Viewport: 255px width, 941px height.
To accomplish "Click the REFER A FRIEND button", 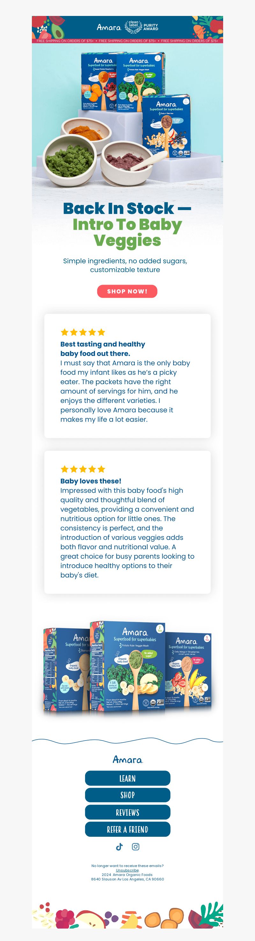I will coord(127,829).
